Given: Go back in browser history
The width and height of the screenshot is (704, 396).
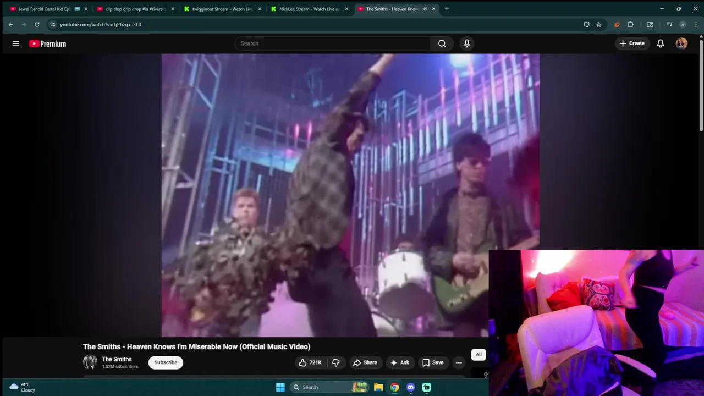Looking at the screenshot, I should [x=10, y=24].
